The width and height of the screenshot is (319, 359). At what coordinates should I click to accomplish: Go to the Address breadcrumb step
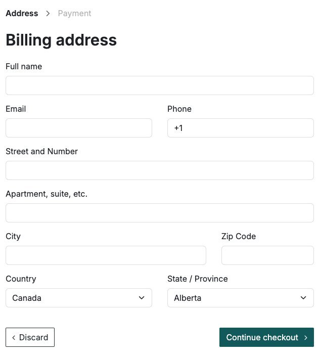point(22,14)
